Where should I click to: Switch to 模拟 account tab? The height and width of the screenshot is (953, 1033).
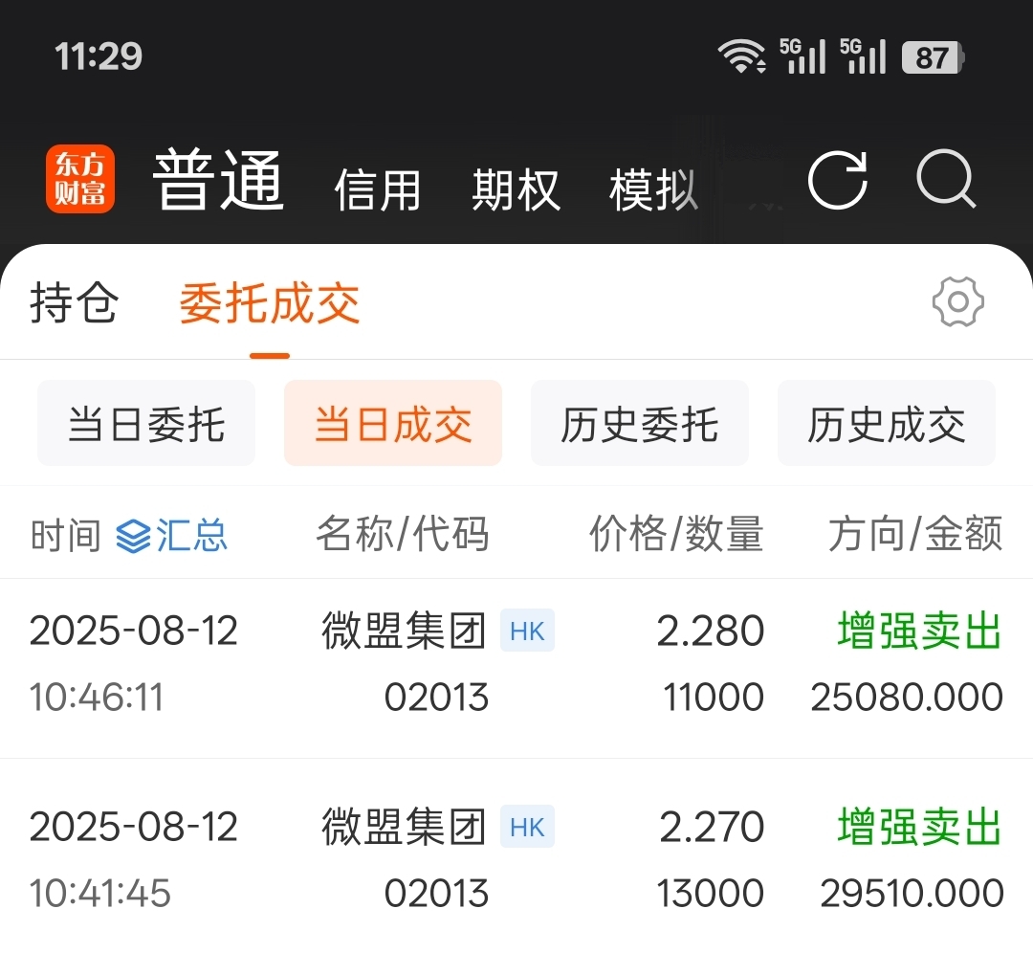[x=653, y=190]
